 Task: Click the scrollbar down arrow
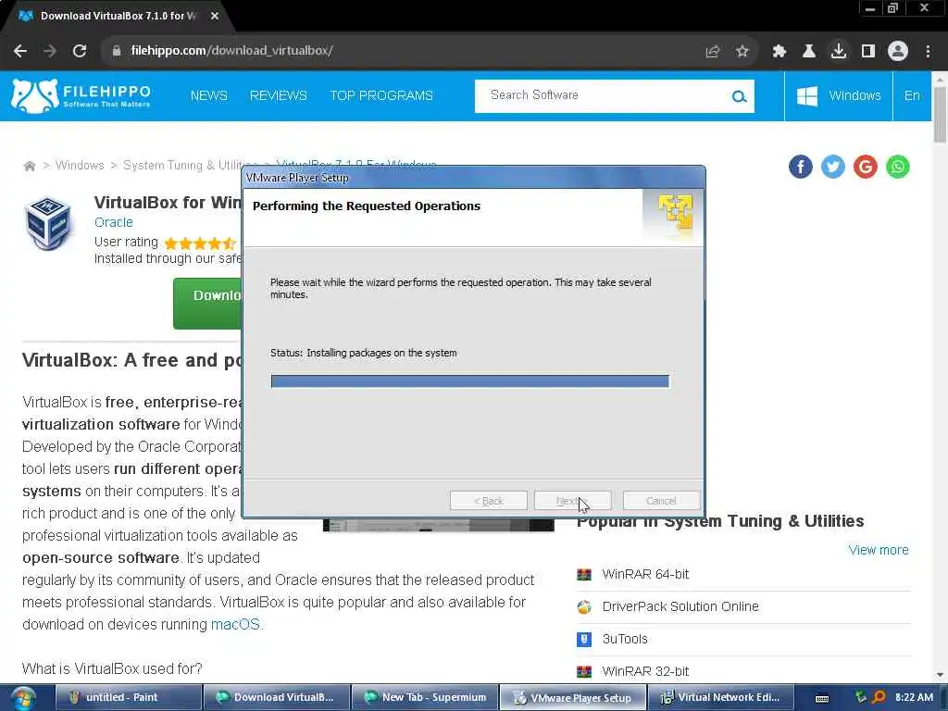pyautogui.click(x=940, y=674)
